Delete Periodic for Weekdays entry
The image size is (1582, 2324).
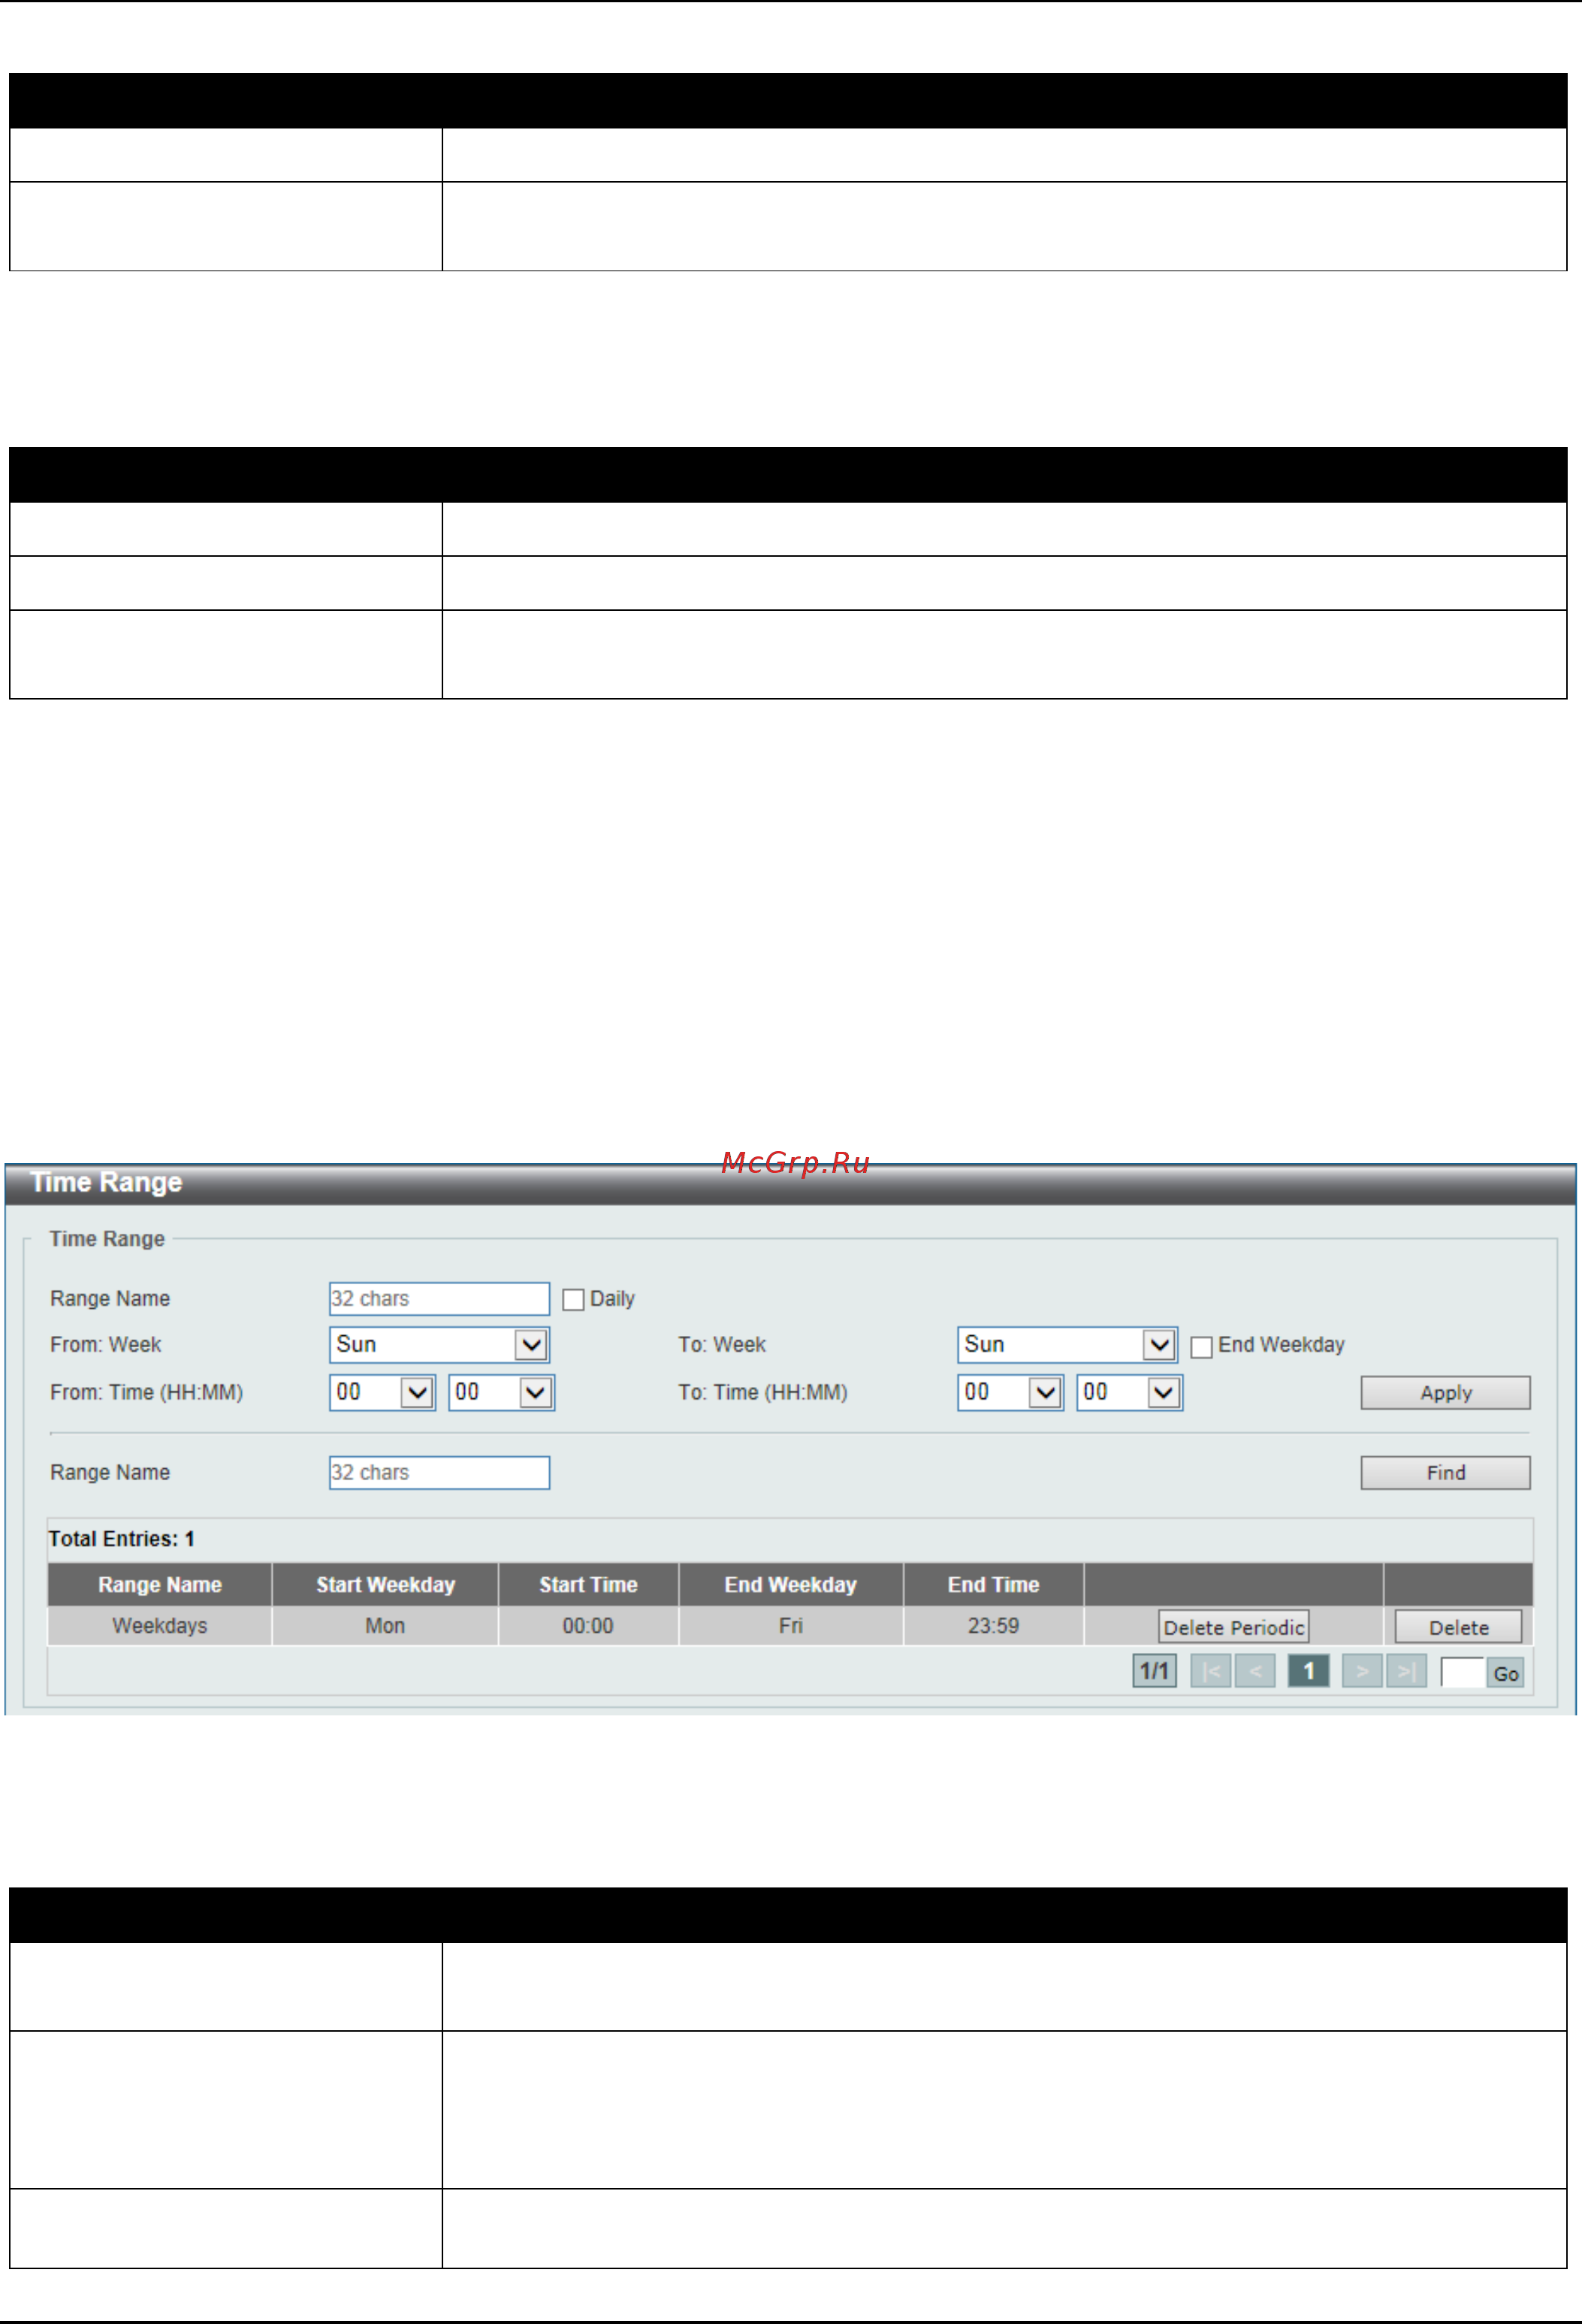(1234, 1627)
